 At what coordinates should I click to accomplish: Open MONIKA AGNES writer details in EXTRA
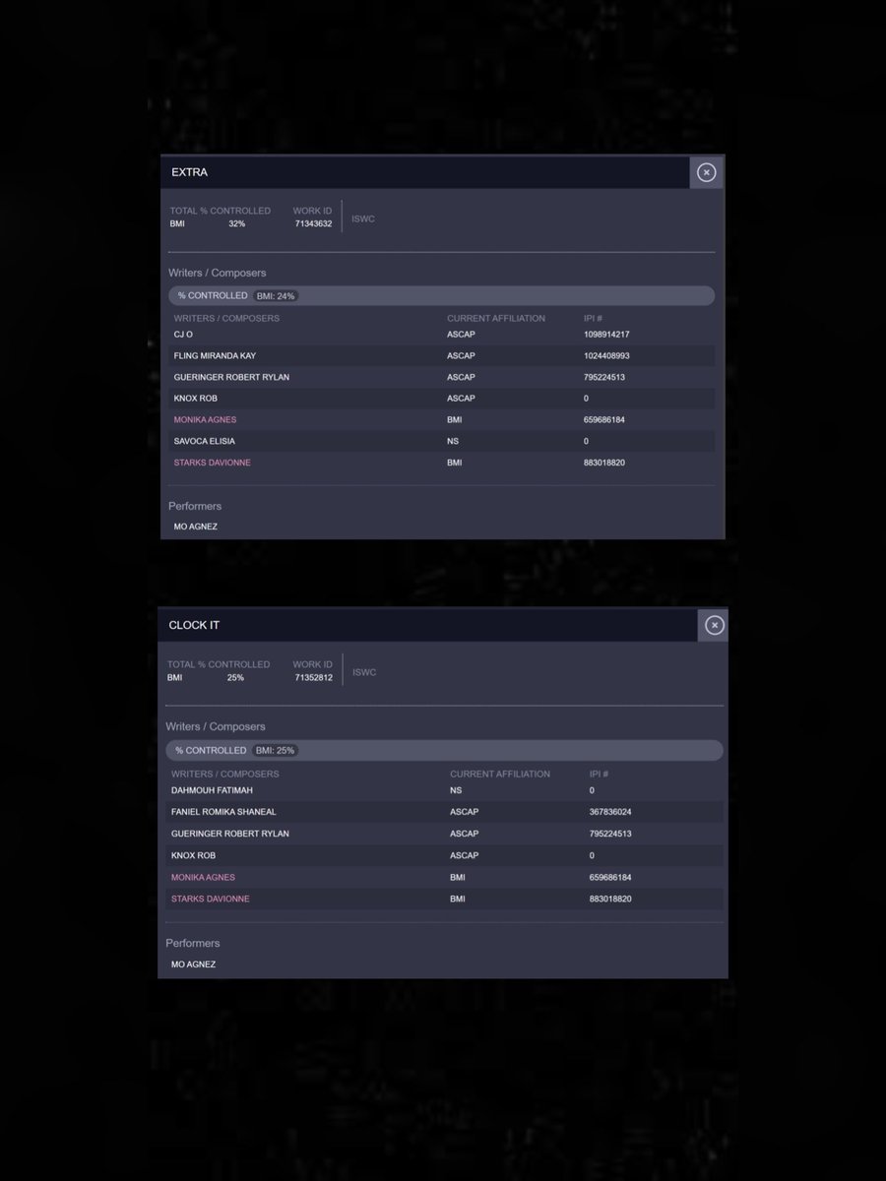pyautogui.click(x=205, y=419)
